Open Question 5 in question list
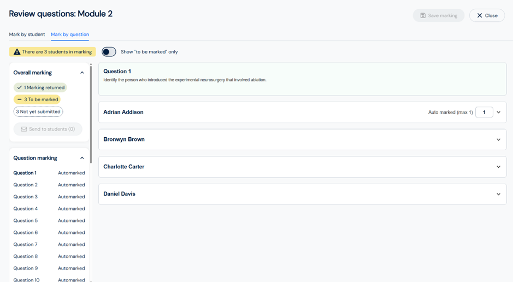 coord(26,221)
